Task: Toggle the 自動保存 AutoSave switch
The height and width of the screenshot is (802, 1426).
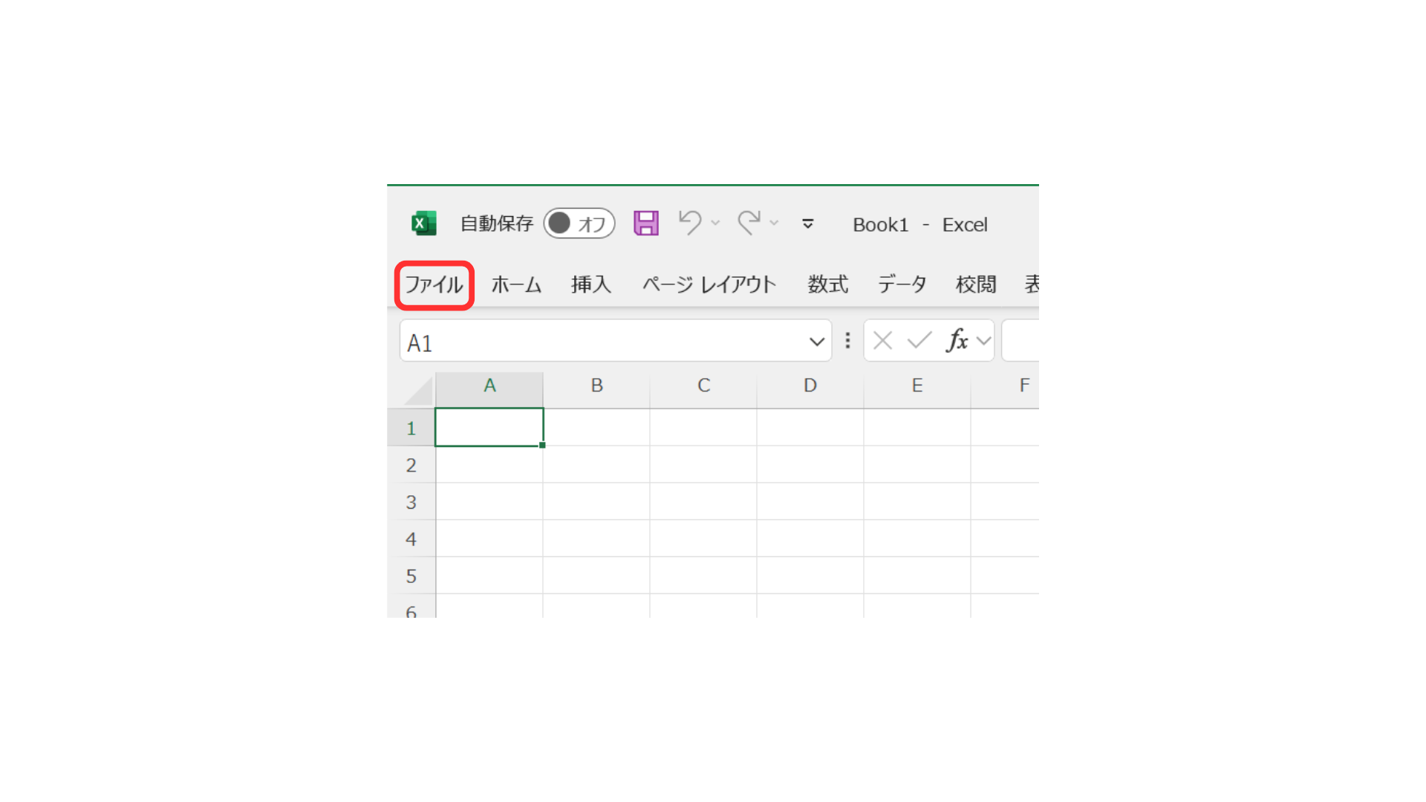Action: click(579, 224)
